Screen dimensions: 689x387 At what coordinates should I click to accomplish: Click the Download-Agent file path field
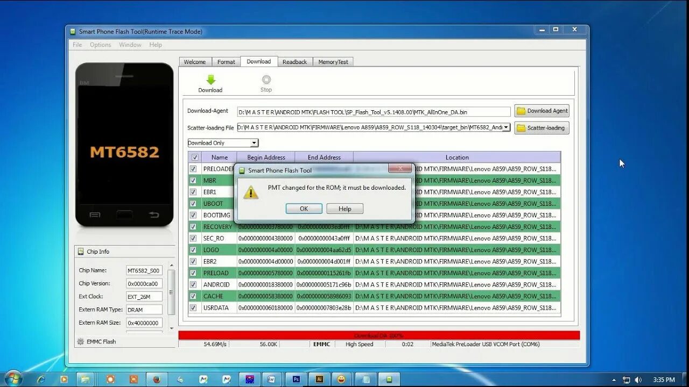click(374, 112)
